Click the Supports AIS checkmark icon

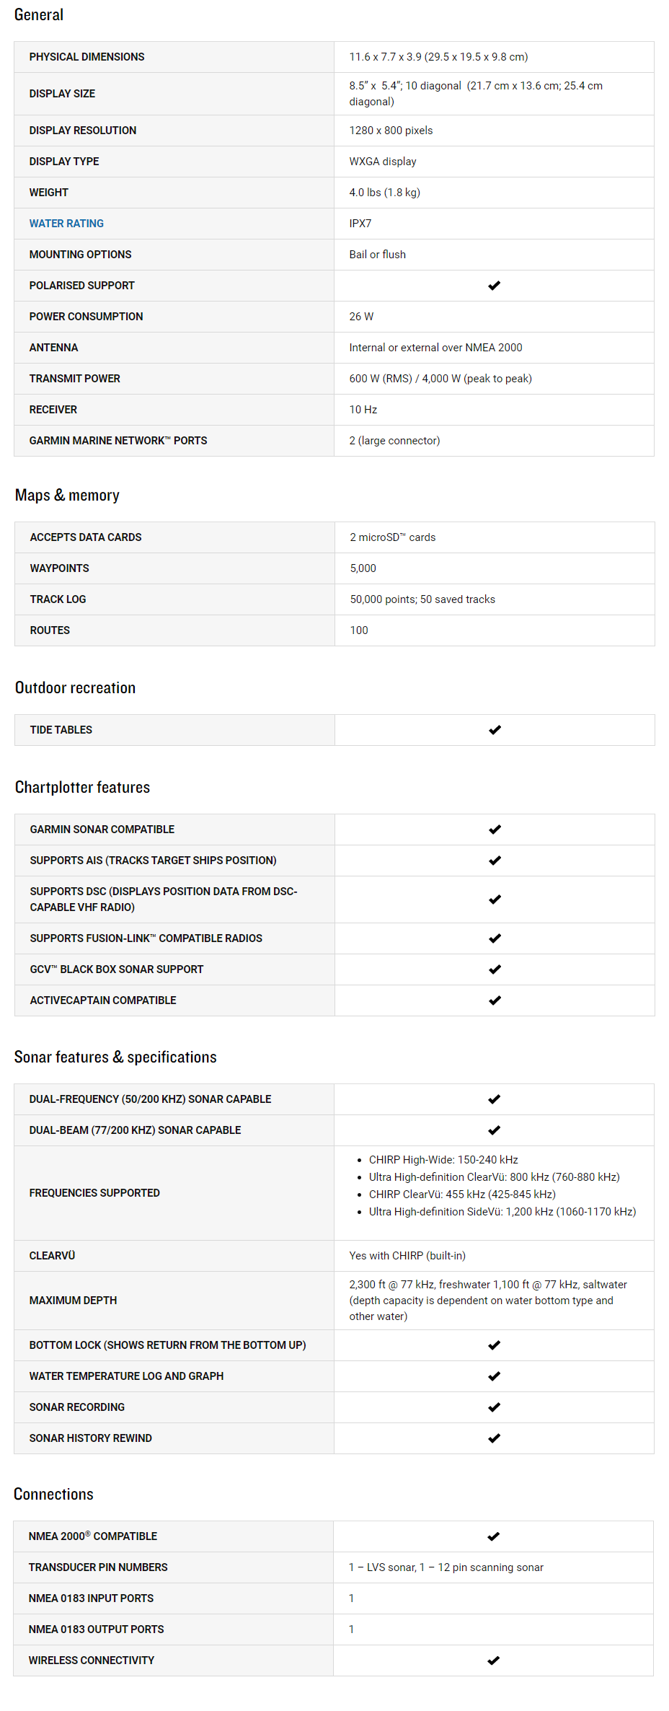click(495, 861)
